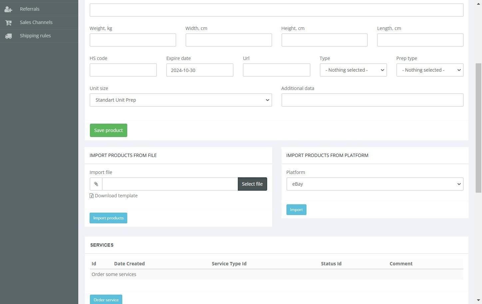The width and height of the screenshot is (482, 304).
Task: Click the vertical page scrollbar thumb
Action: tap(478, 128)
